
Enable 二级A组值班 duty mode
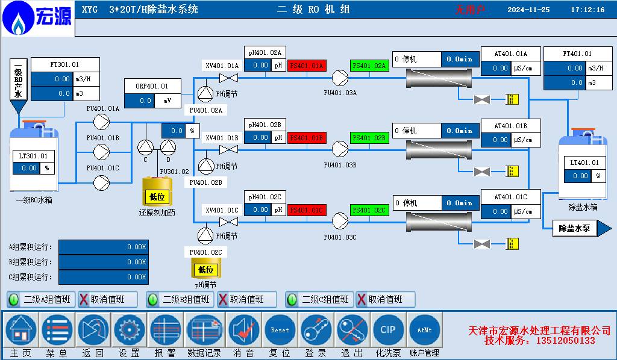point(40,299)
